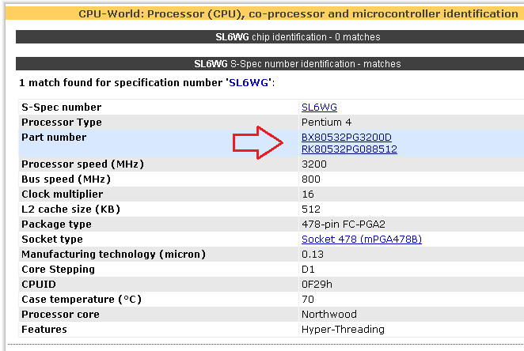Screen dimensions: 524x351
Task: Select the 'S-Spec number' row label
Action: pos(62,107)
